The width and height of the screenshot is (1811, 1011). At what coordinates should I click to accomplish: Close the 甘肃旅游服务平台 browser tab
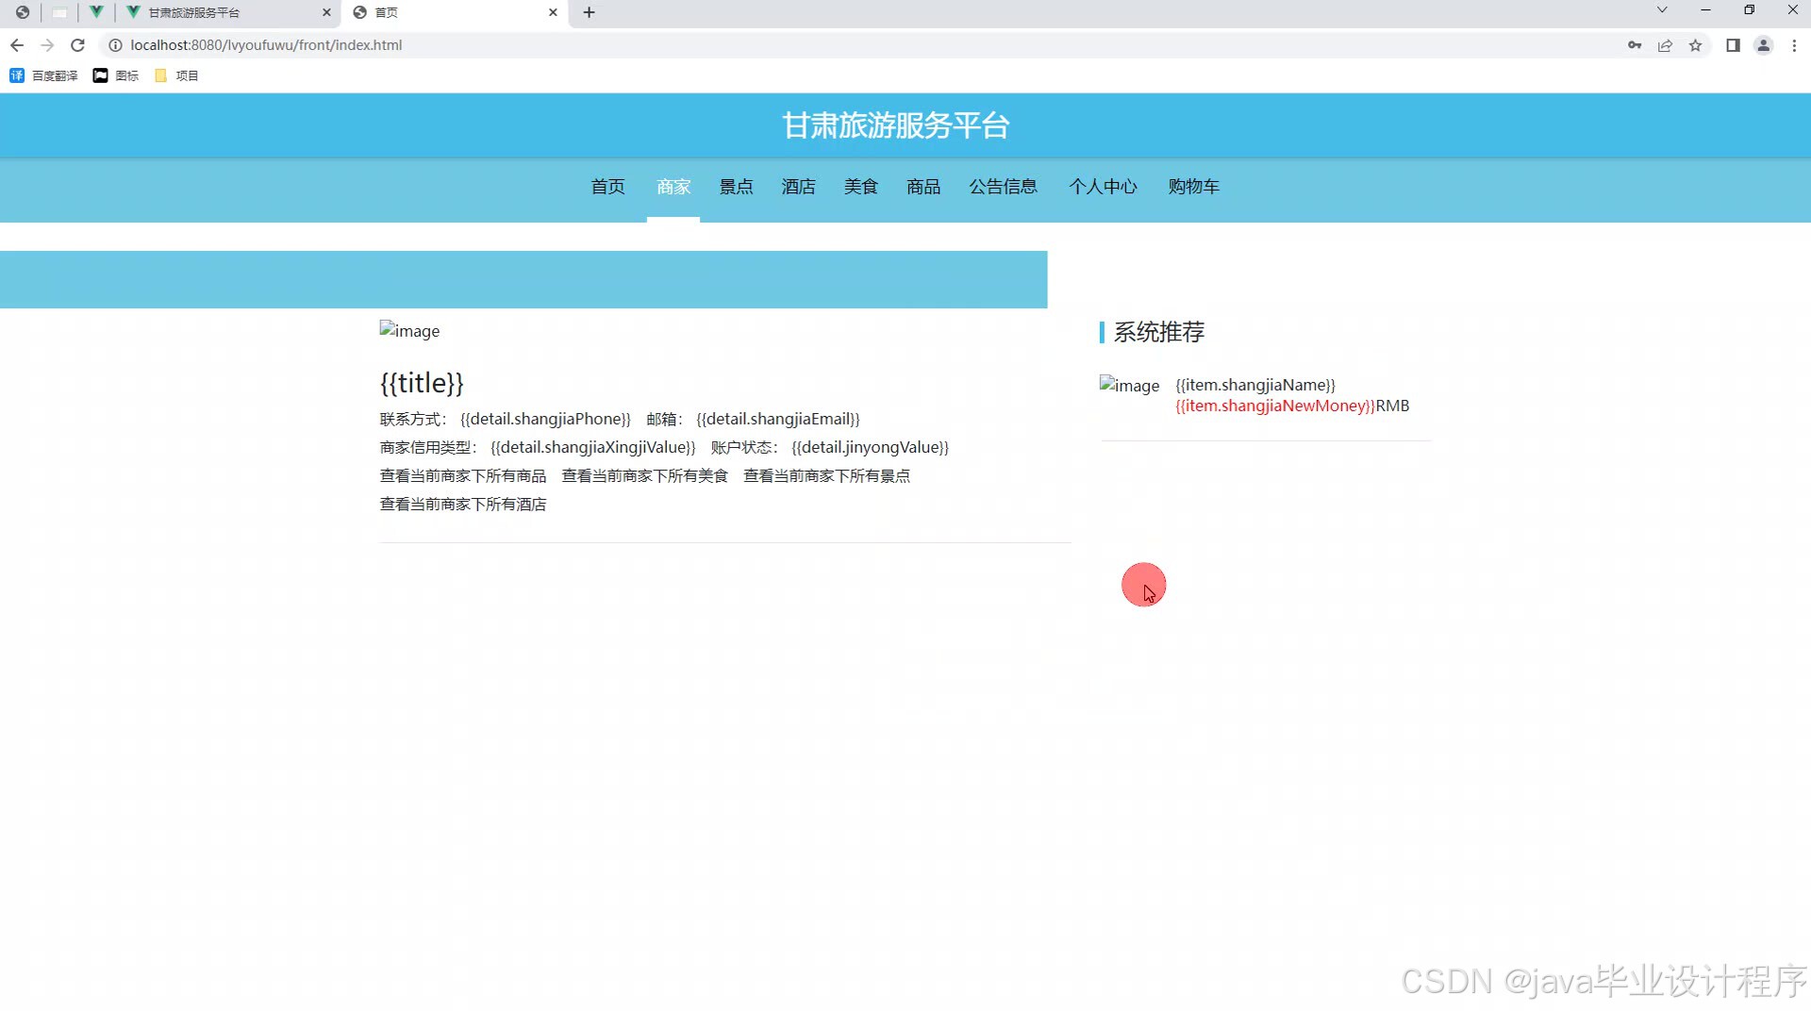pos(326,12)
